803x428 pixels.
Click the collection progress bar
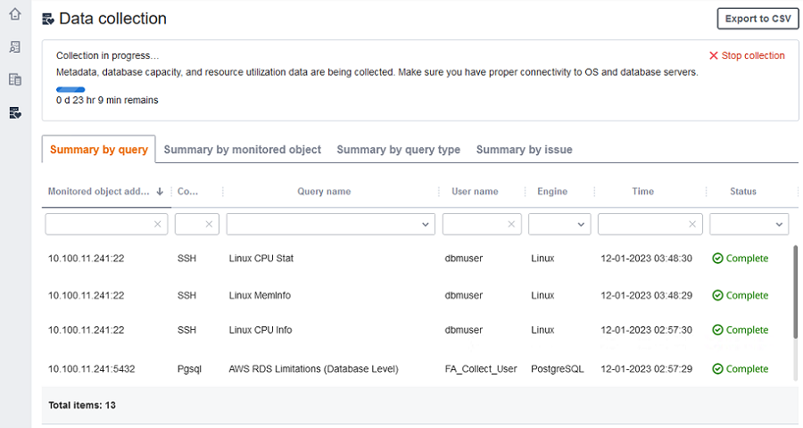coord(70,89)
